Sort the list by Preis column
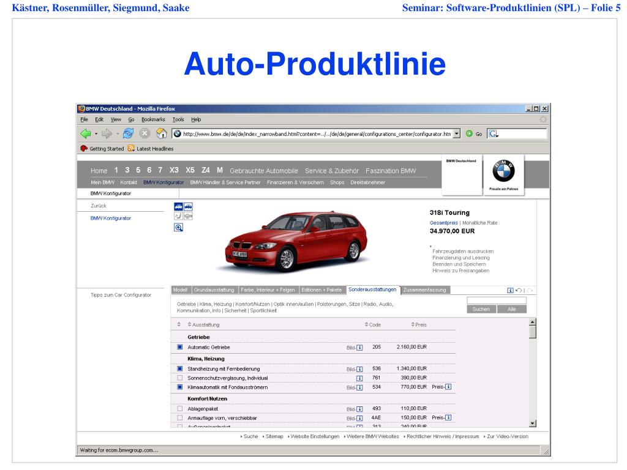Viewport: 627px width, 470px height. tap(419, 324)
